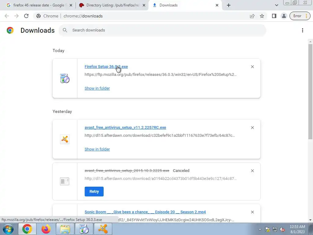Open the Downloads page three-dot menu
Image resolution: width=313 pixels, height=235 pixels.
pyautogui.click(x=302, y=30)
